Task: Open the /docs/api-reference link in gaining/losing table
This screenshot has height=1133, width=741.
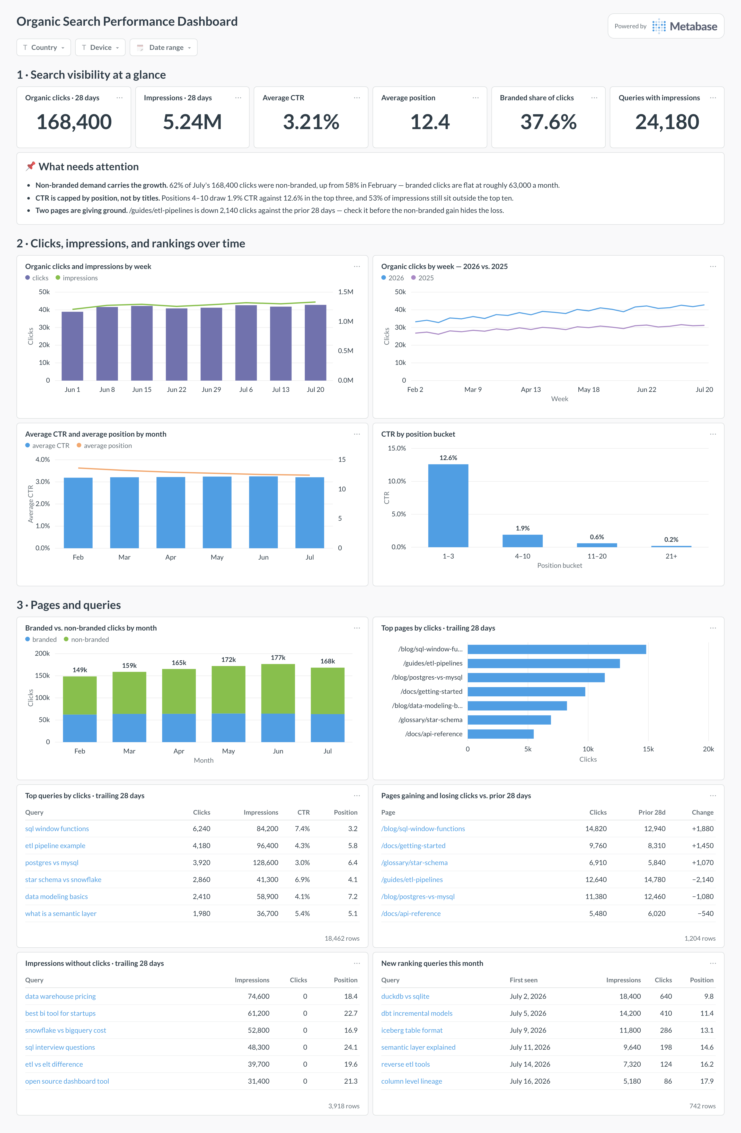Action: 411,914
